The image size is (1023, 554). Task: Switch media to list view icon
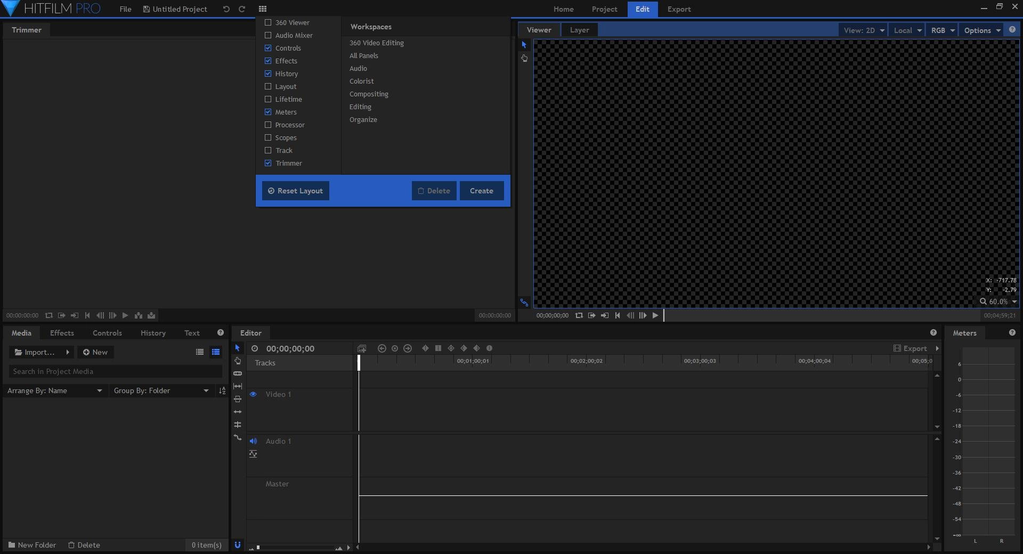[200, 352]
